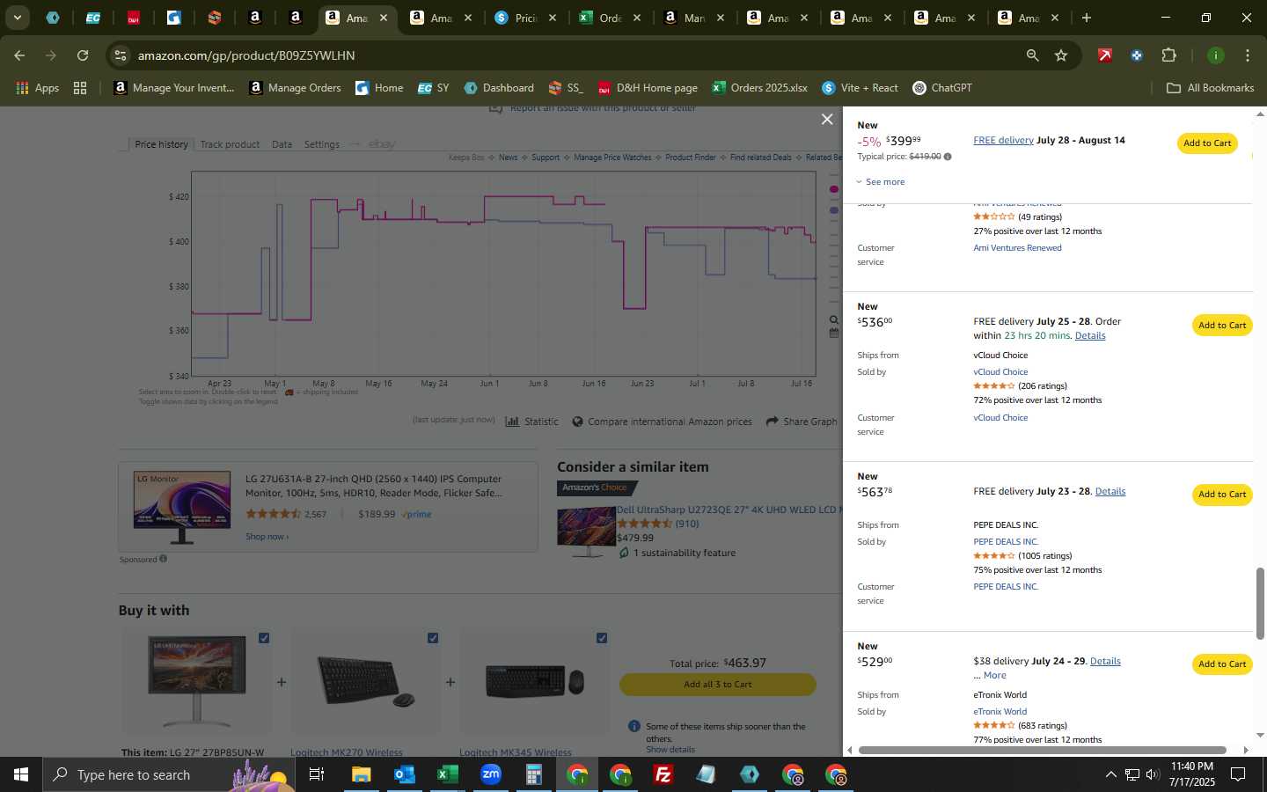Image resolution: width=1267 pixels, height=792 pixels.
Task: Add the $399.99 offer to cart
Action: click(1207, 143)
